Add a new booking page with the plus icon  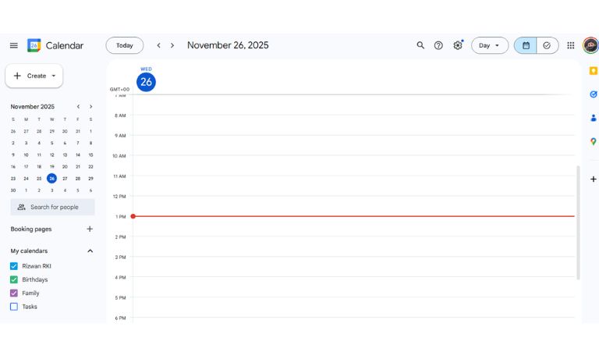[x=90, y=229]
